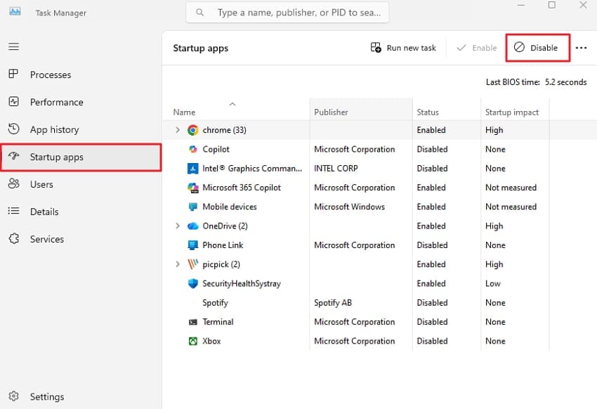Switch to the Performance page
The width and height of the screenshot is (597, 409).
point(56,102)
